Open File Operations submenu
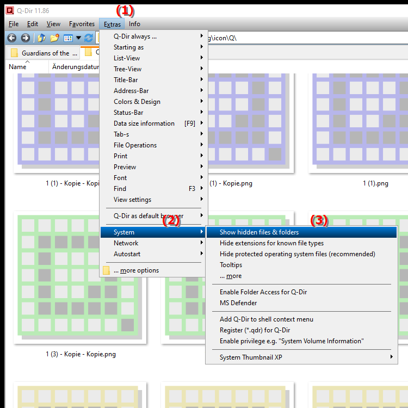This screenshot has height=408, width=408. click(x=153, y=145)
